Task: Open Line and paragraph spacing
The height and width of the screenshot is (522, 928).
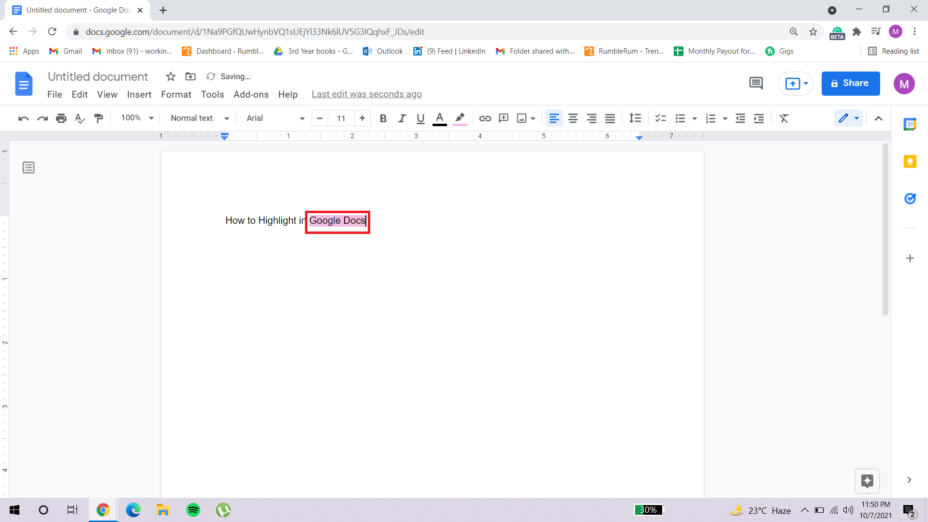Action: (x=635, y=118)
